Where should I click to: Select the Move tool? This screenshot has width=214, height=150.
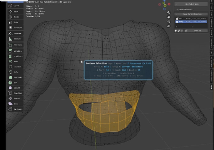tap(14, 11)
